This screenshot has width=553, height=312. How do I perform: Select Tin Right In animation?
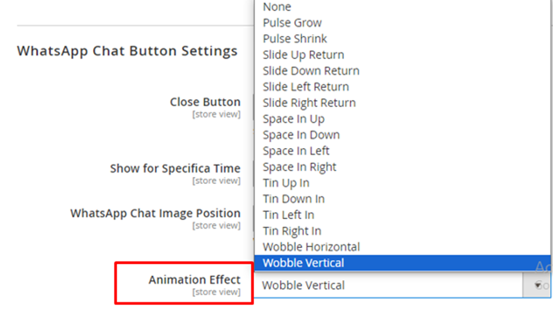[402, 231]
